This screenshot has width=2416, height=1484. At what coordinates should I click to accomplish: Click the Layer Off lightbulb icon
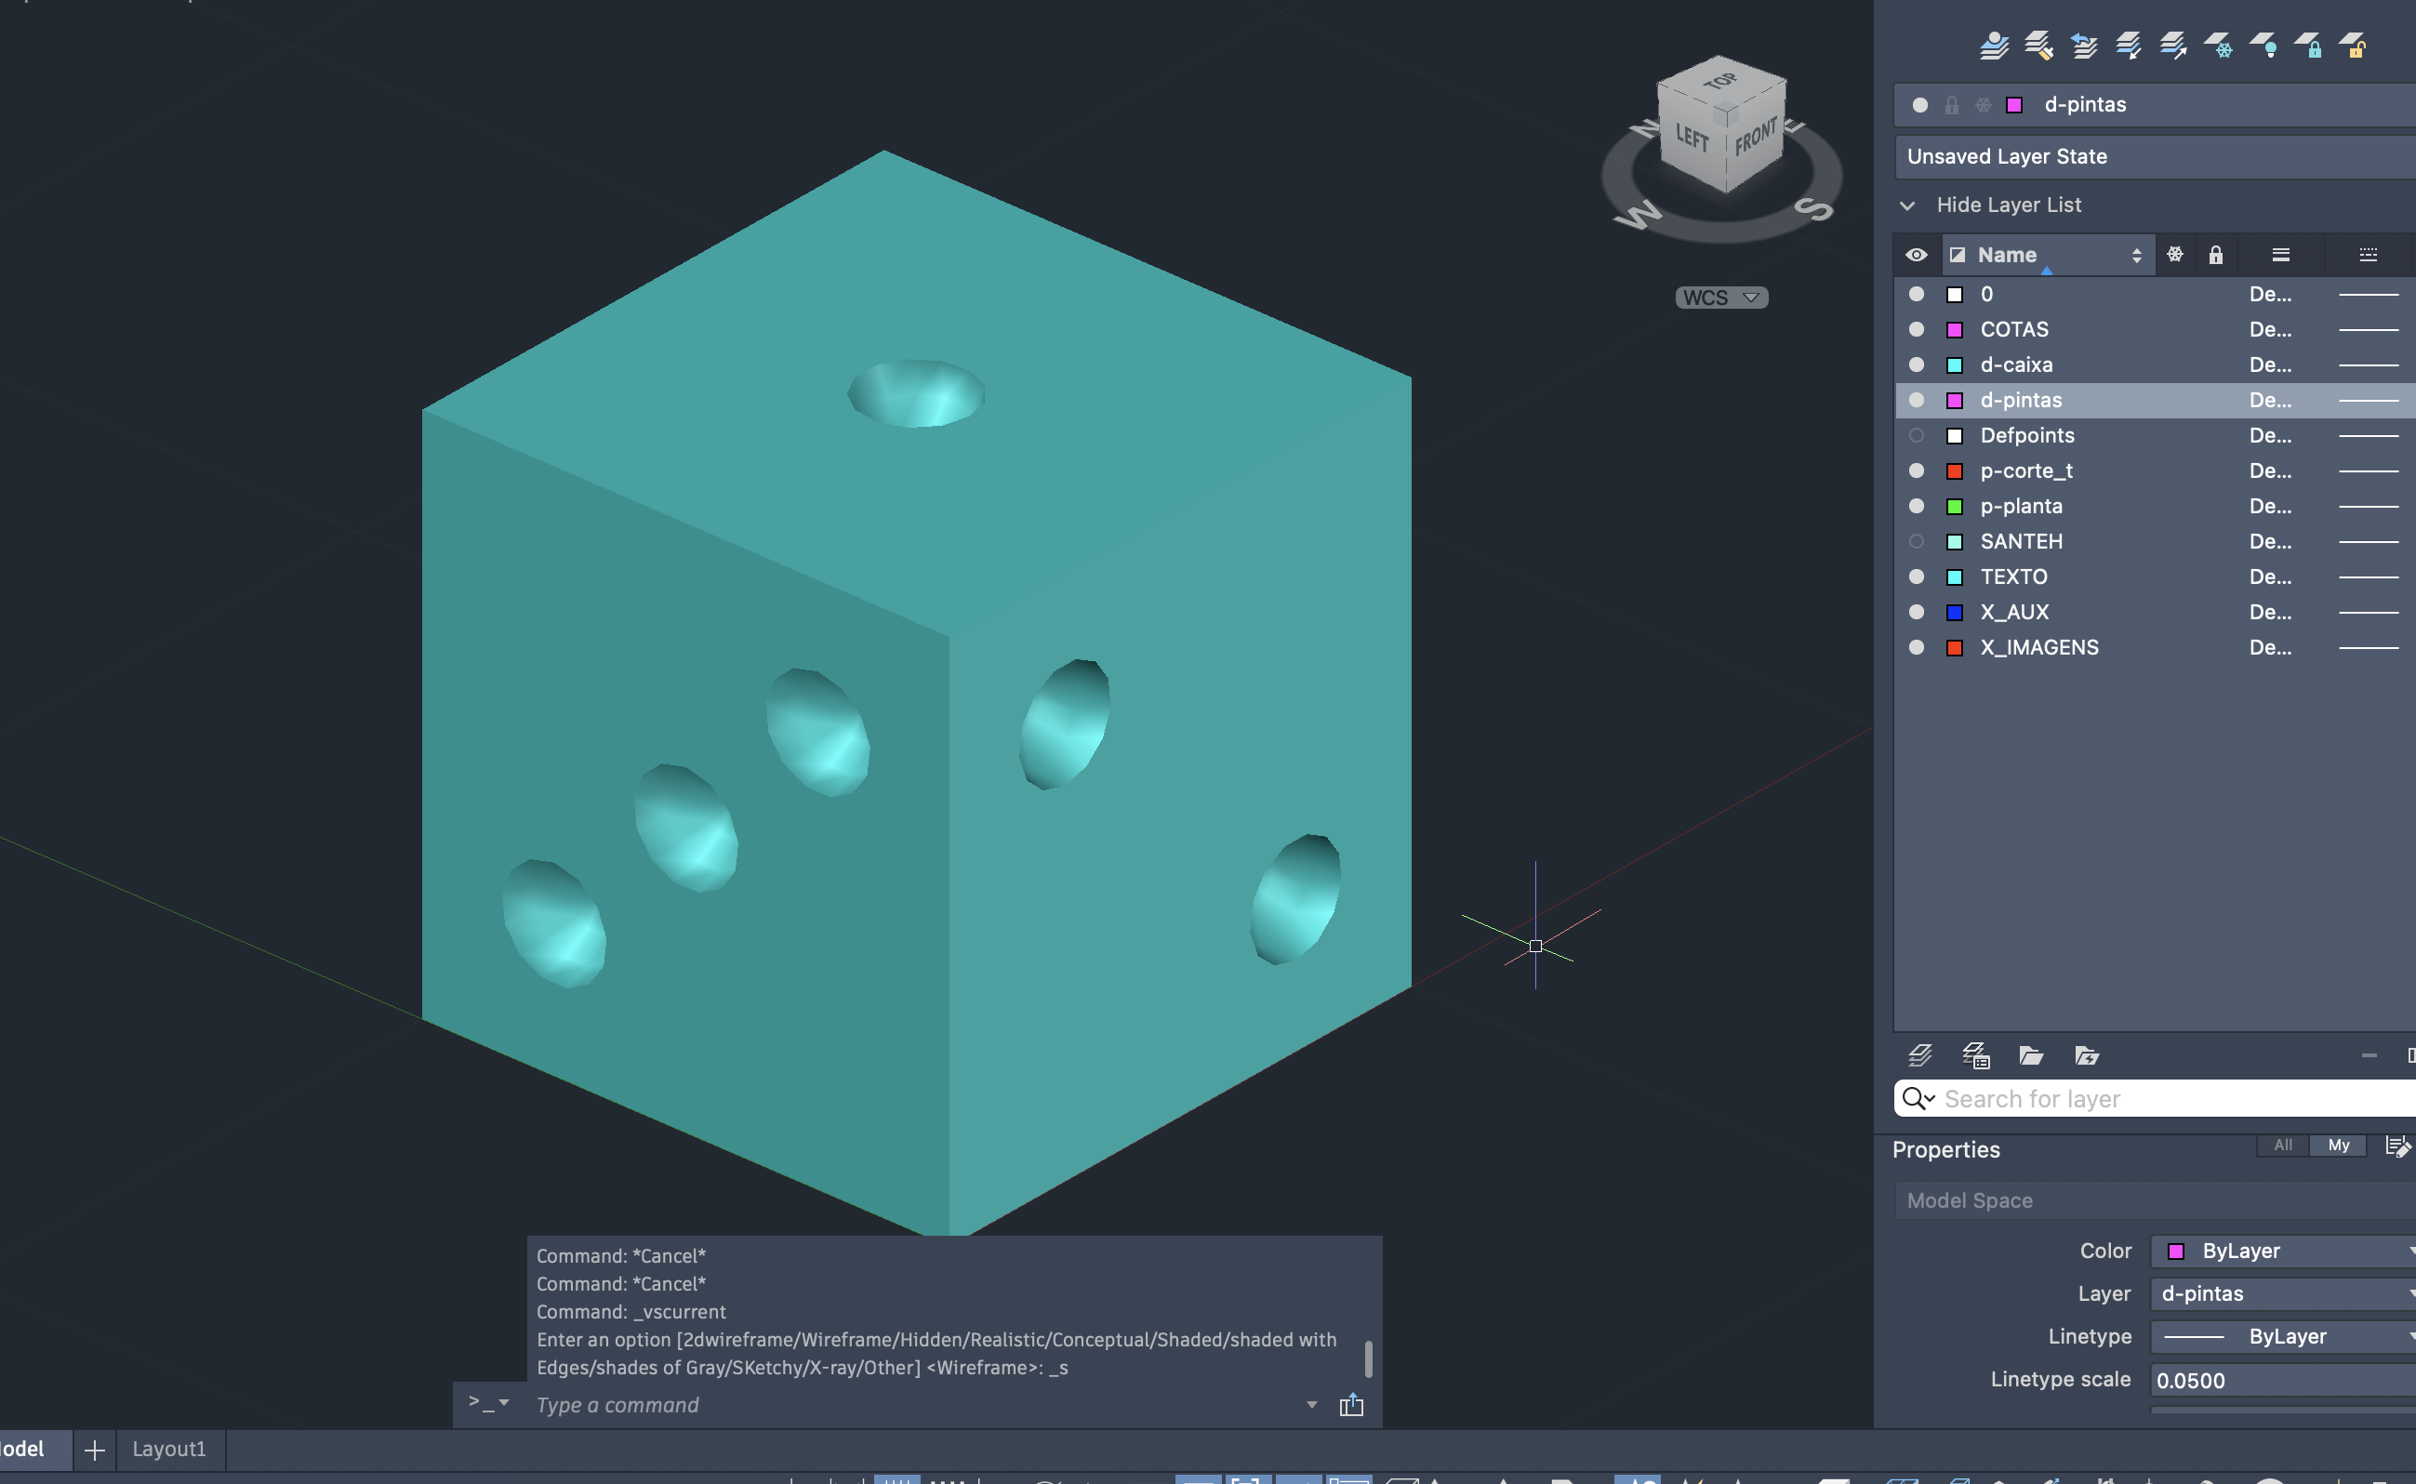pyautogui.click(x=2263, y=46)
